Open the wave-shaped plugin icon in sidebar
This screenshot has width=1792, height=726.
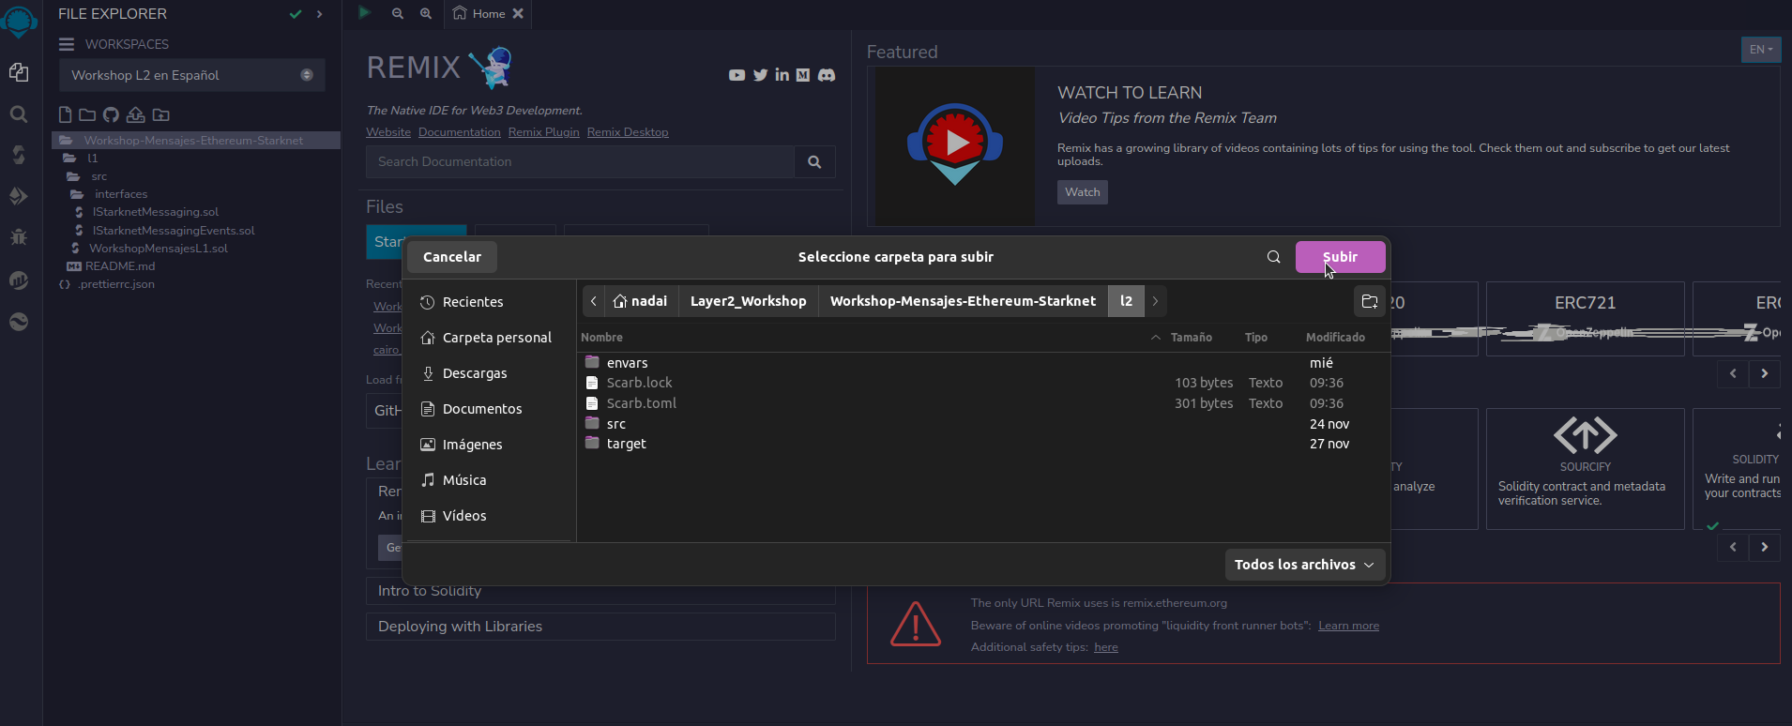19,322
